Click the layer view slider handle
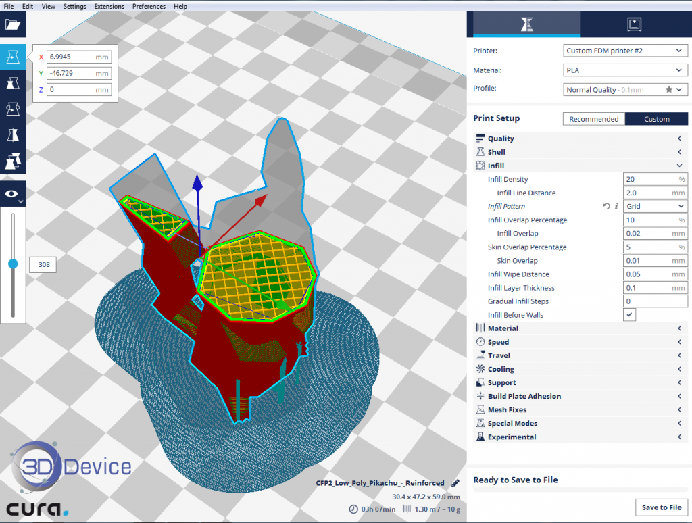Image resolution: width=692 pixels, height=523 pixels. [x=13, y=264]
